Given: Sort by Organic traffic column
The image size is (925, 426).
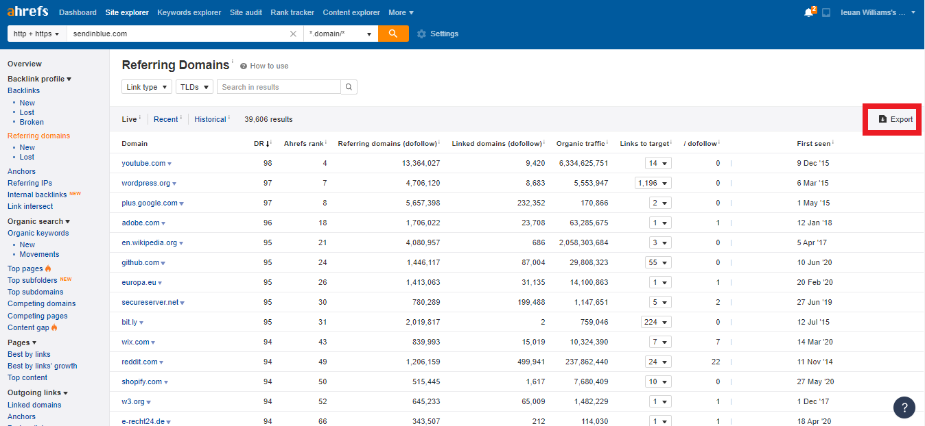Looking at the screenshot, I should tap(581, 144).
